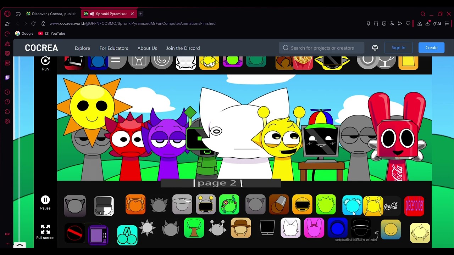Select the purple microwave icon
Image resolution: width=454 pixels, height=255 pixels.
tap(98, 234)
